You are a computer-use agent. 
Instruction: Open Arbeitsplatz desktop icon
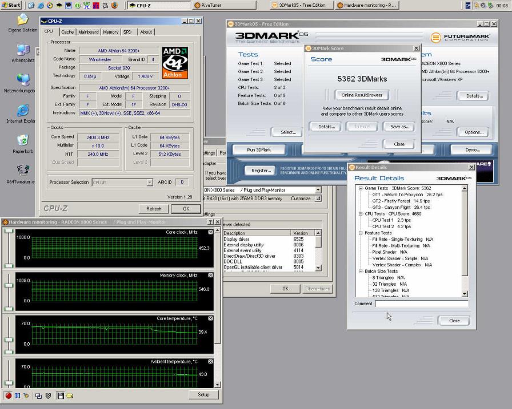[23, 53]
